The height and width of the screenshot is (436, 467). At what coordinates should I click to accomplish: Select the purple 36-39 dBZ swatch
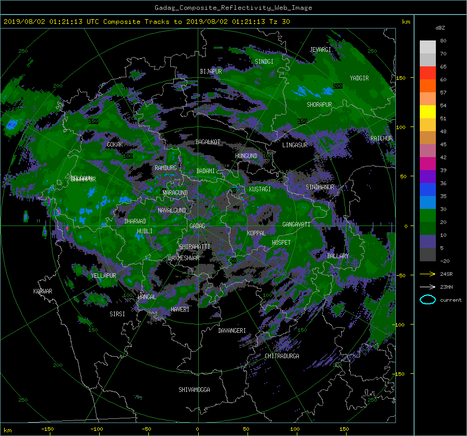(428, 176)
